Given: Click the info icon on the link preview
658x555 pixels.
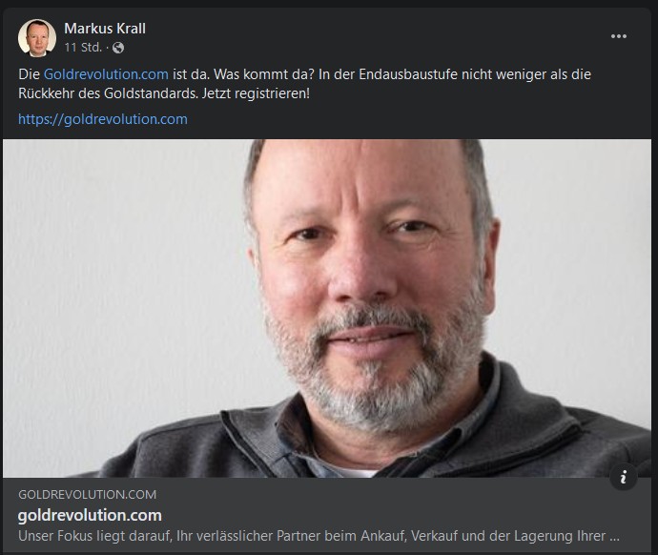Looking at the screenshot, I should pyautogui.click(x=624, y=477).
